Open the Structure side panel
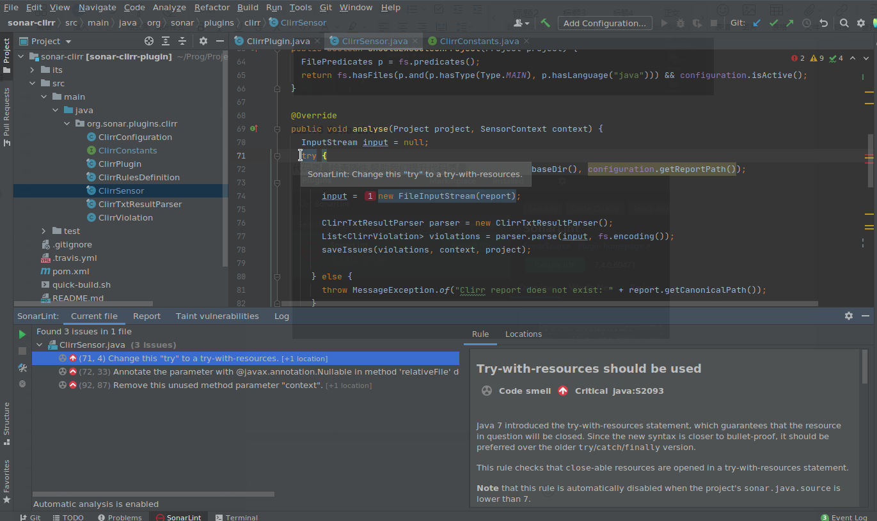 coord(7,423)
